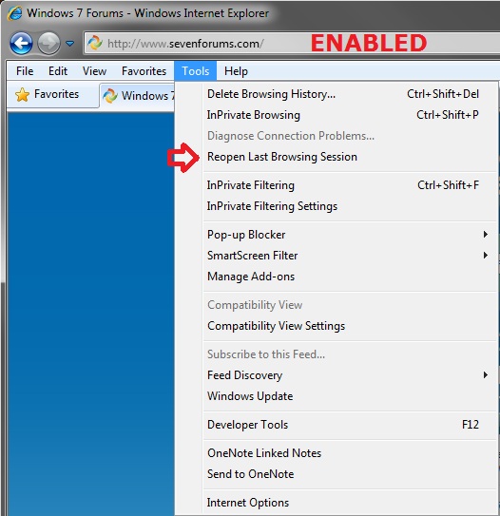Viewport: 500px width, 516px height.
Task: Click the sevenforums.com address bar URL
Action: coord(185,44)
